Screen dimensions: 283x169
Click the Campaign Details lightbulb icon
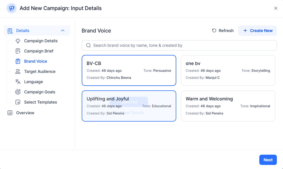18,41
